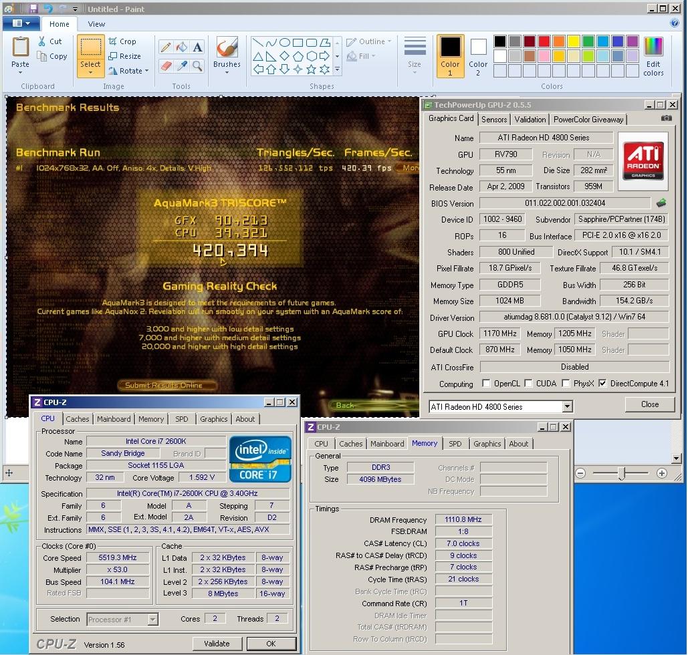Click the Back button in AquaMark

(346, 406)
